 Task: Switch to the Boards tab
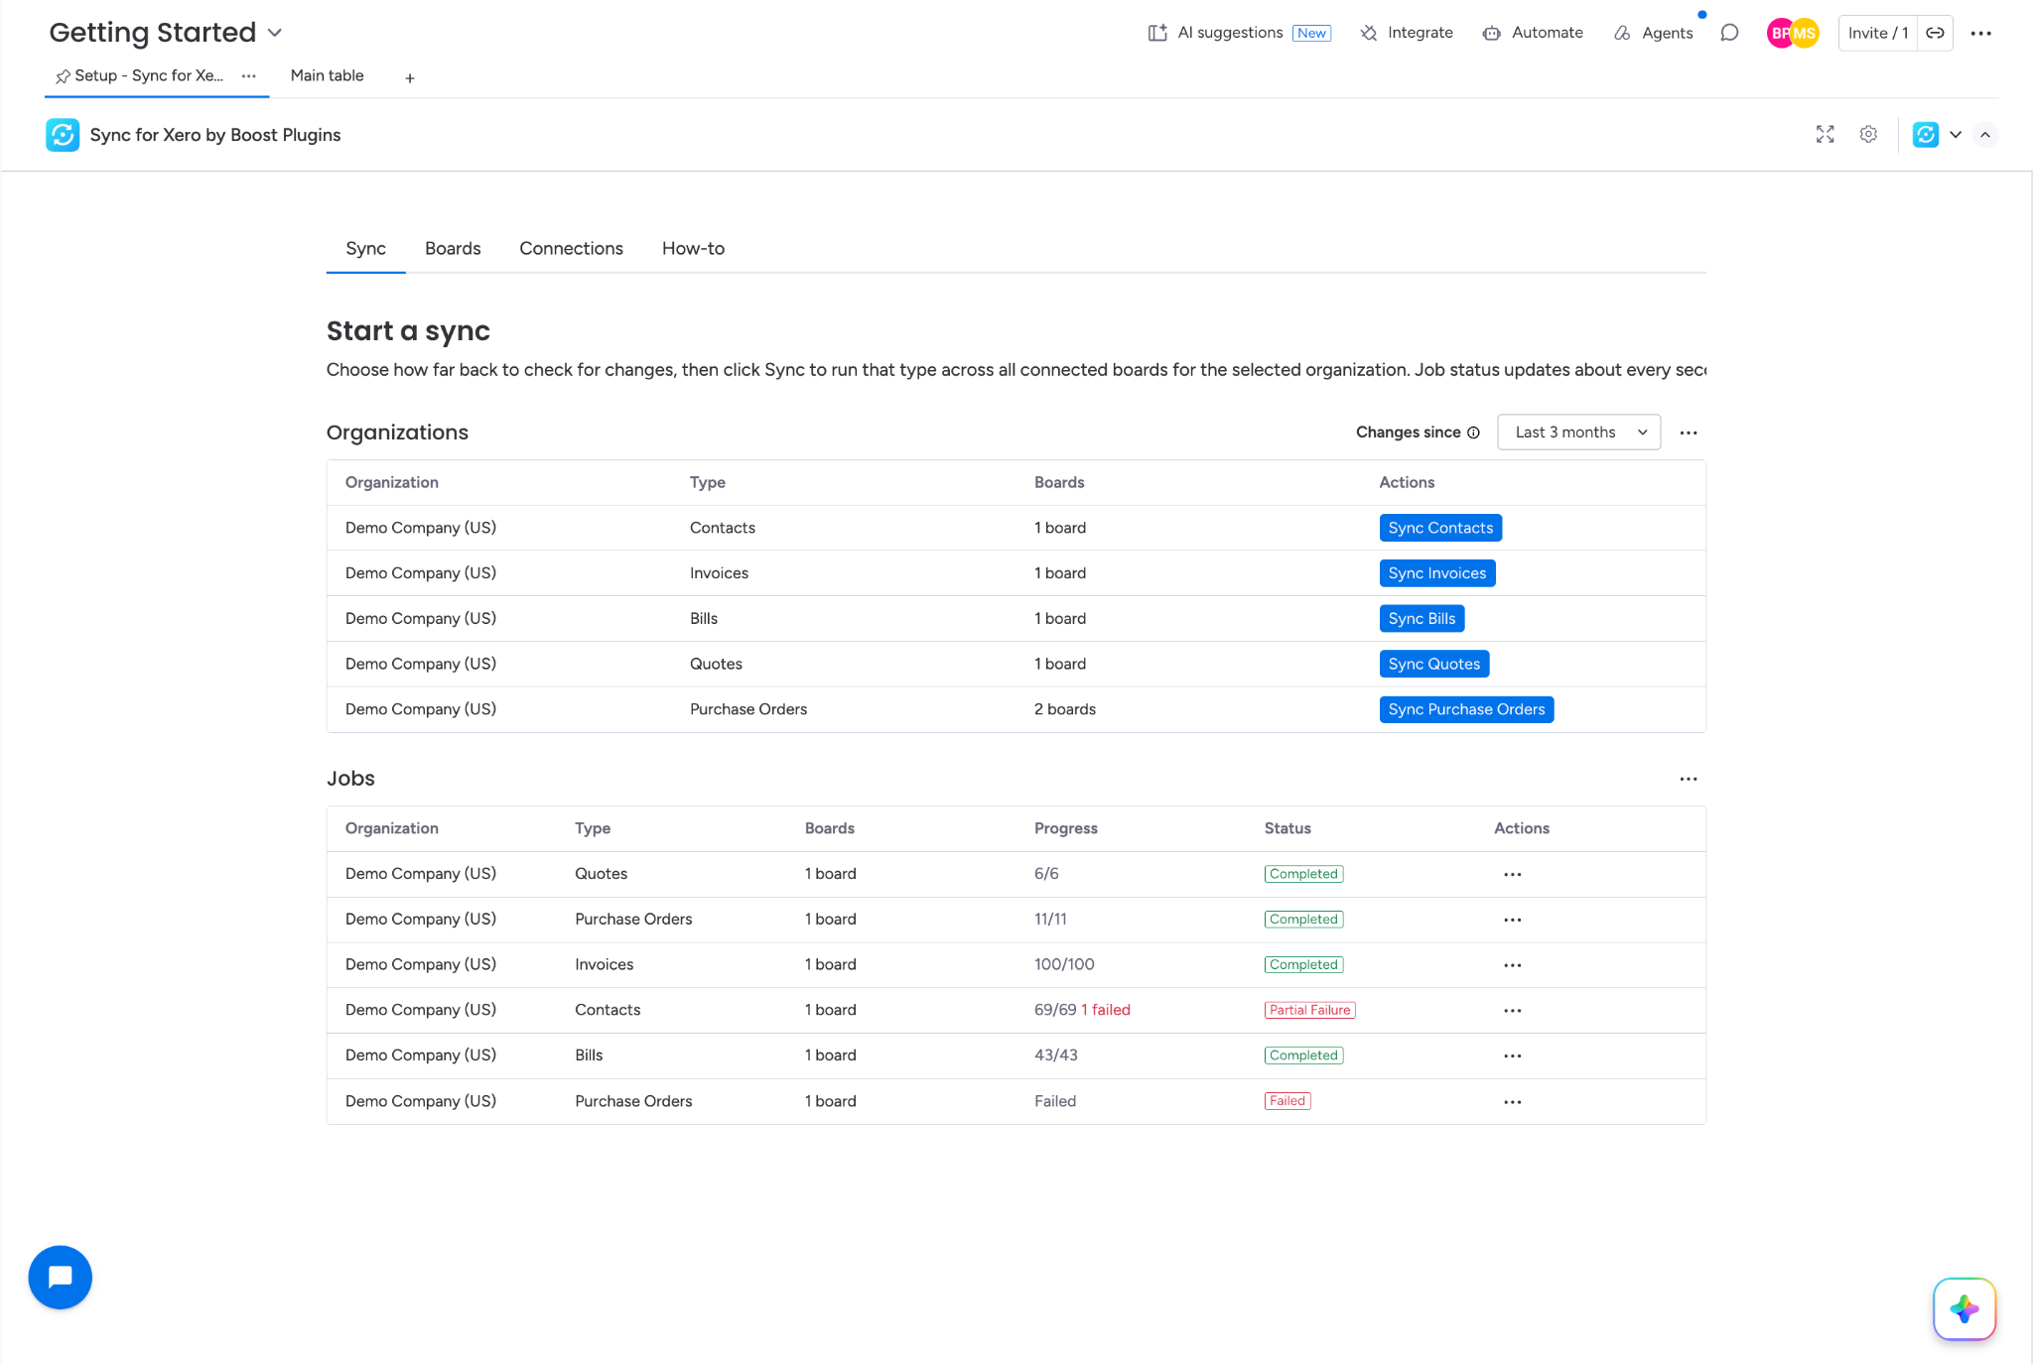pyautogui.click(x=453, y=249)
